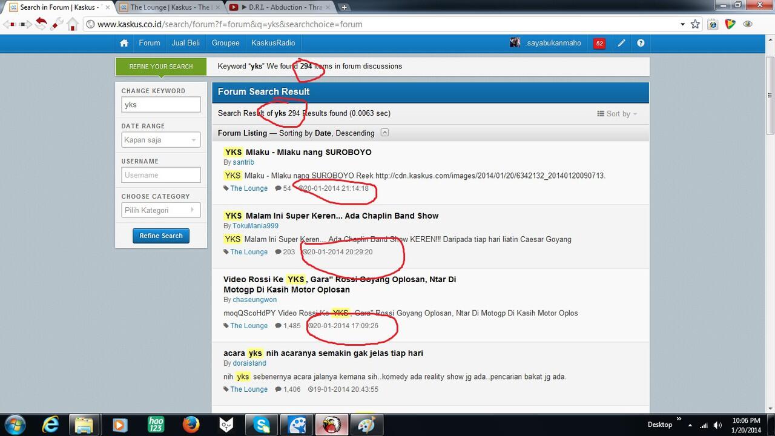The image size is (775, 436).
Task: Open thread YKS Mlaku - Mlaku nang SUROBOYO
Action: (x=297, y=152)
